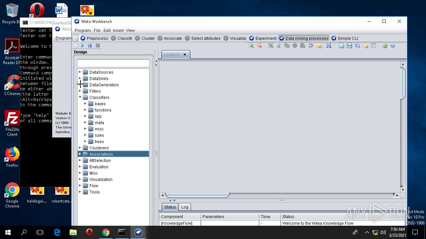The width and height of the screenshot is (426, 239).
Task: Toggle the snap-to-grid square icon
Action: (329, 46)
